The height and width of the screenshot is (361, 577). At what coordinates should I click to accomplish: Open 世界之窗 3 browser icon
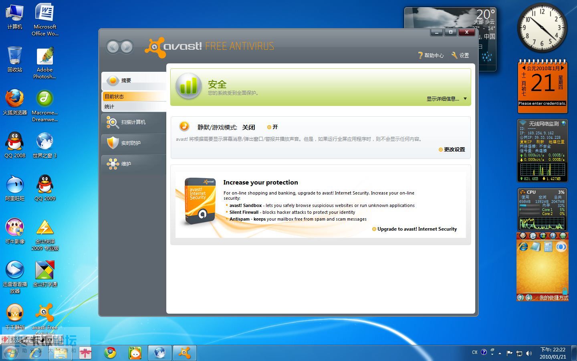coord(45,145)
